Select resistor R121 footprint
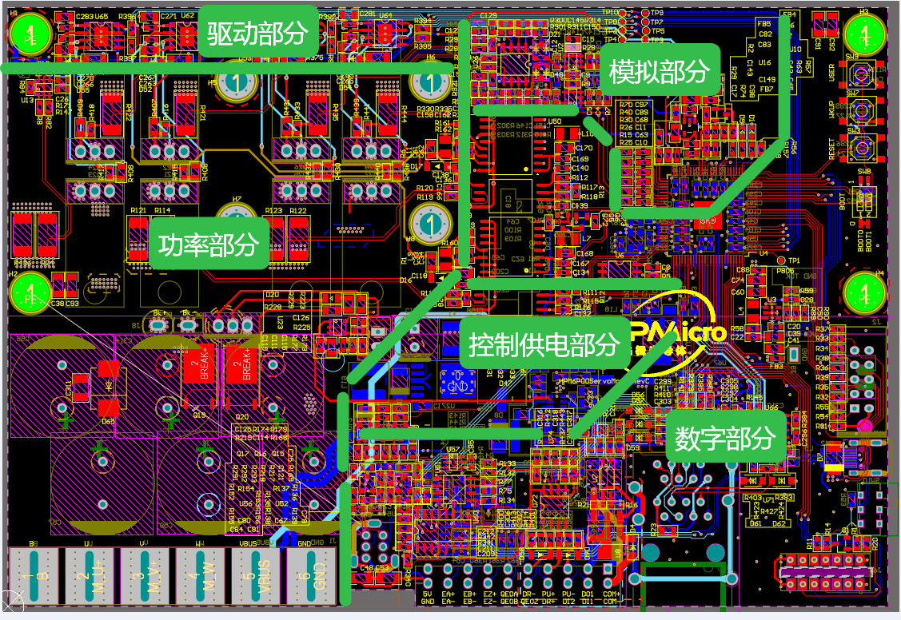 point(138,239)
